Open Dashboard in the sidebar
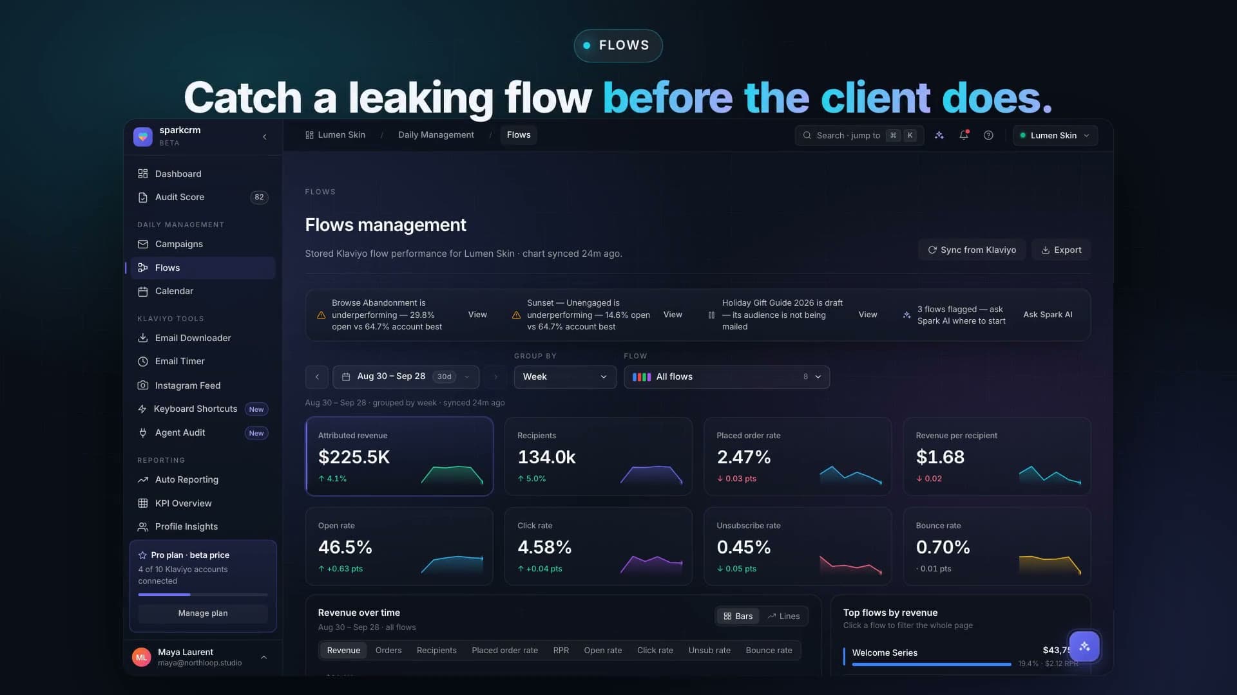The height and width of the screenshot is (695, 1237). (x=202, y=174)
